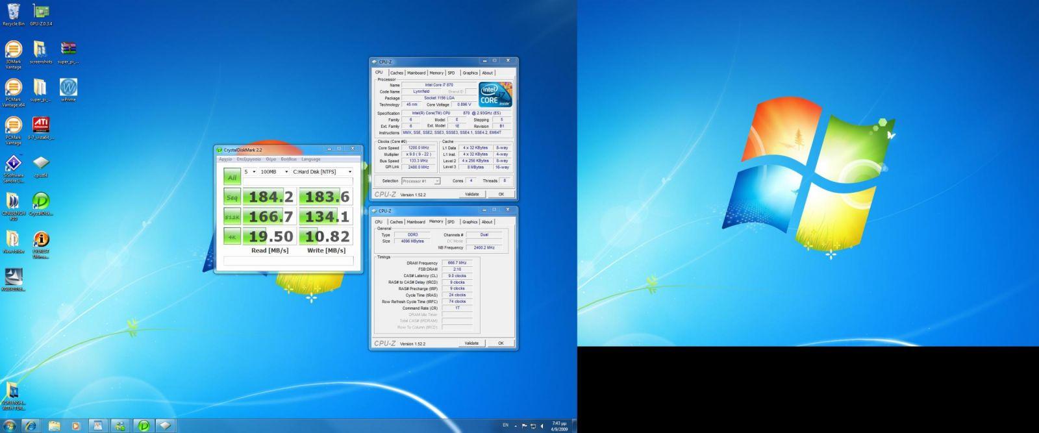The height and width of the screenshot is (433, 1039).
Task: Open the GPU-Z 0.3.4 desktop icon
Action: coord(41,14)
